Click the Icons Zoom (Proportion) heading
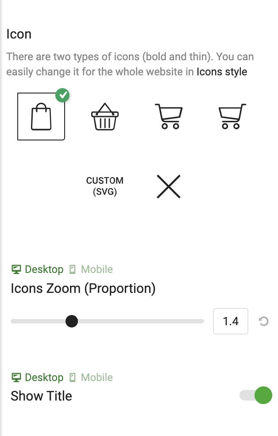This screenshot has height=436, width=278. coord(83,288)
